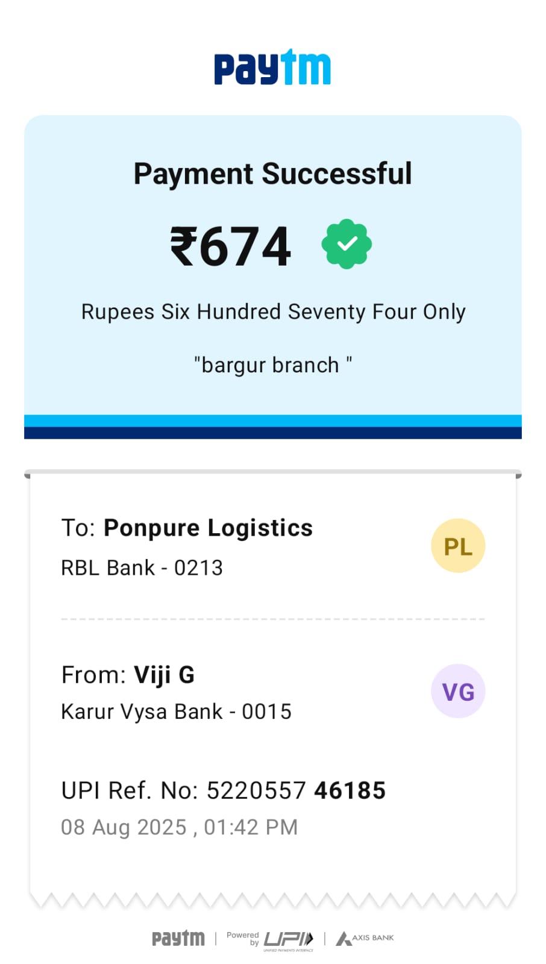Tap the Paytm logo at the top
The height and width of the screenshot is (964, 546).
pyautogui.click(x=272, y=67)
